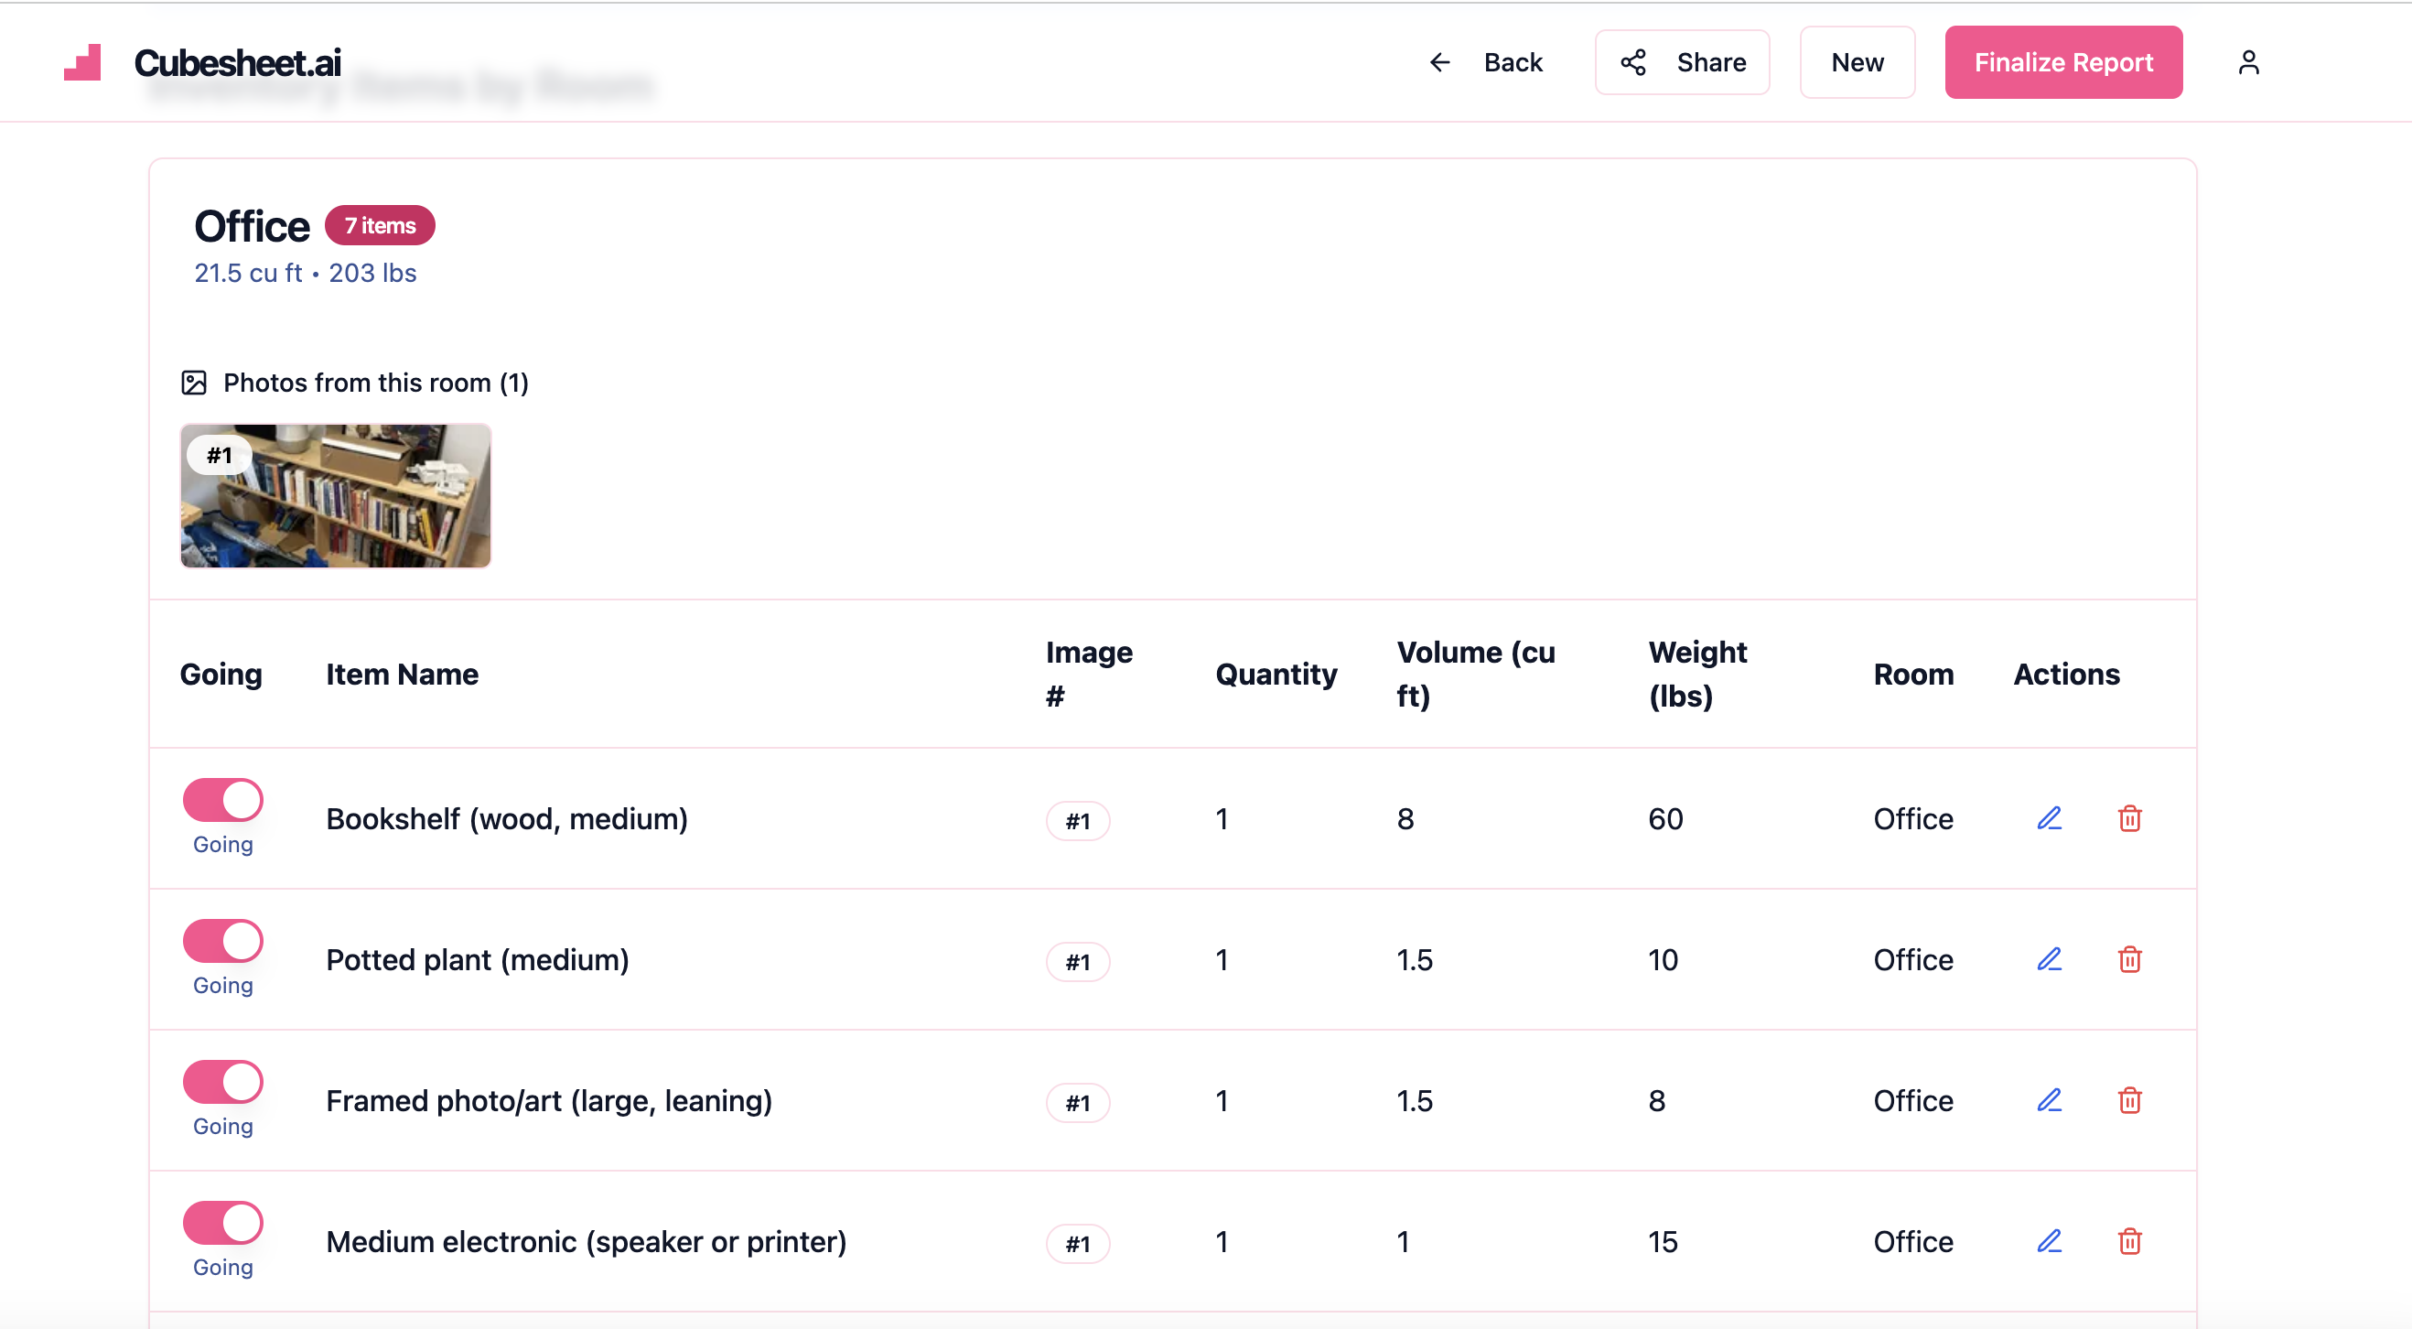Edit the Potted plant (medium) item

pos(2049,959)
